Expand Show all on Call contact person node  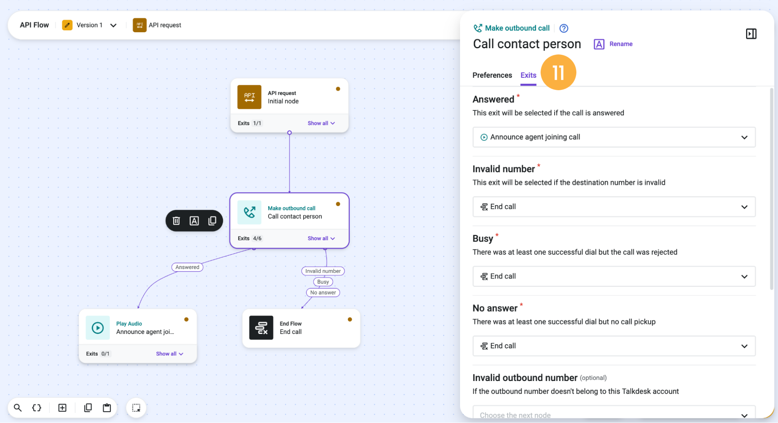(321, 238)
